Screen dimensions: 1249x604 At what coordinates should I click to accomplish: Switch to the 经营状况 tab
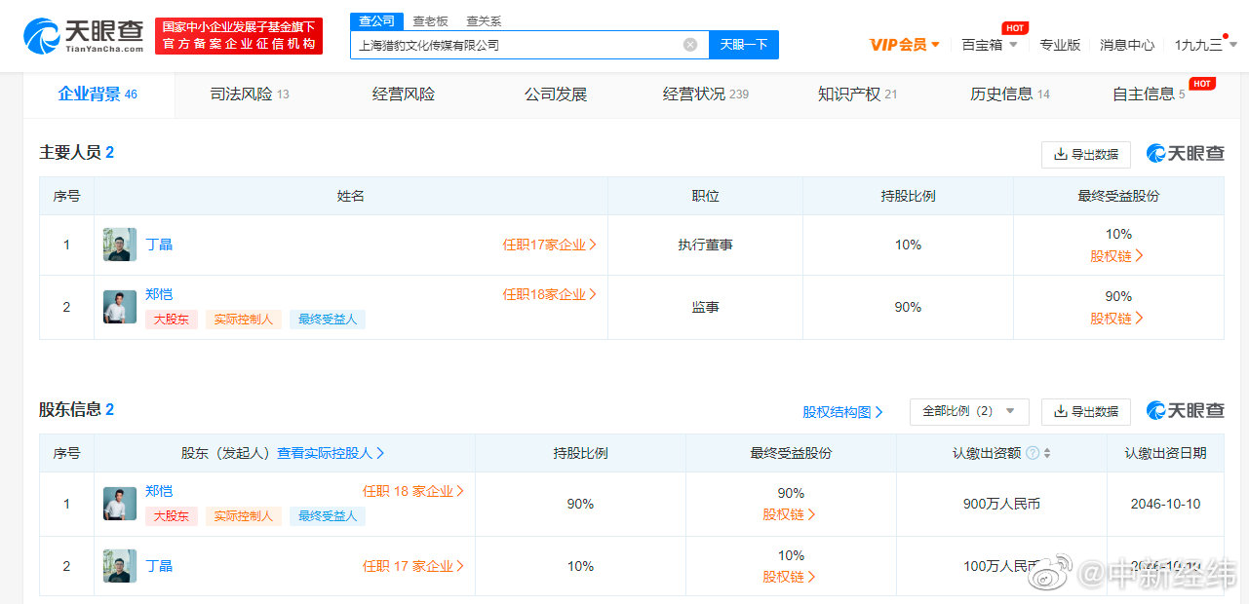click(695, 94)
